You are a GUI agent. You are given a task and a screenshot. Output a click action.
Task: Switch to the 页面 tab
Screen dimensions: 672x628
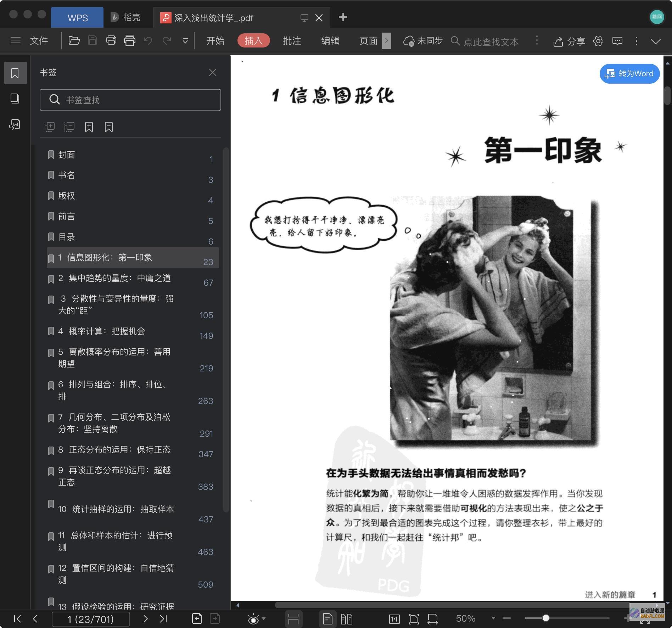click(369, 41)
